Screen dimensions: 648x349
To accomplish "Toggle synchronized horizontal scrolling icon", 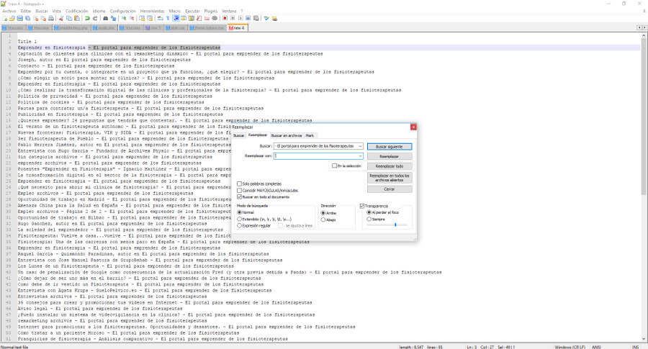I will point(150,18).
